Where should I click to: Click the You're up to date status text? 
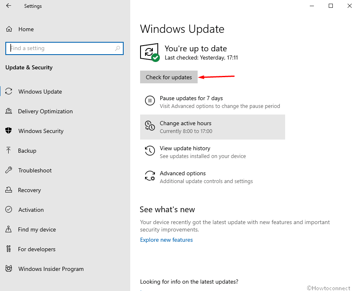pos(196,48)
